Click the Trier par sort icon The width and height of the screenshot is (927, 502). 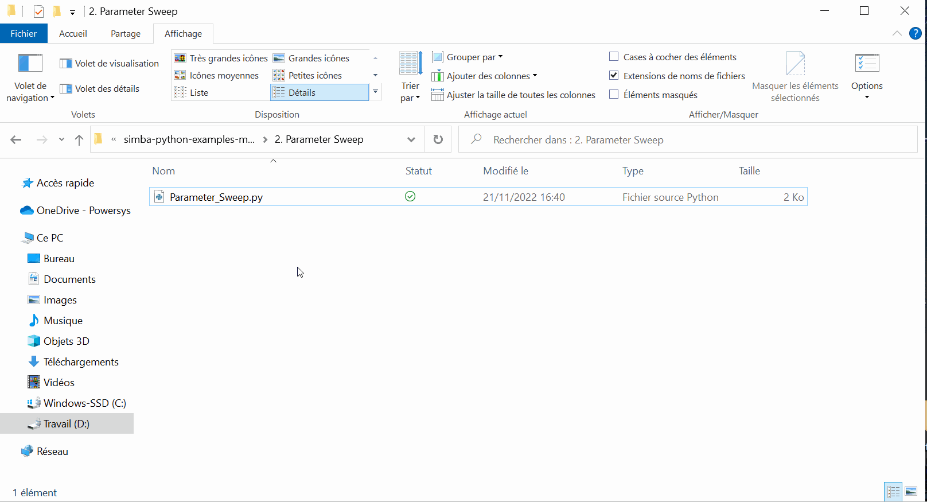[x=411, y=63]
